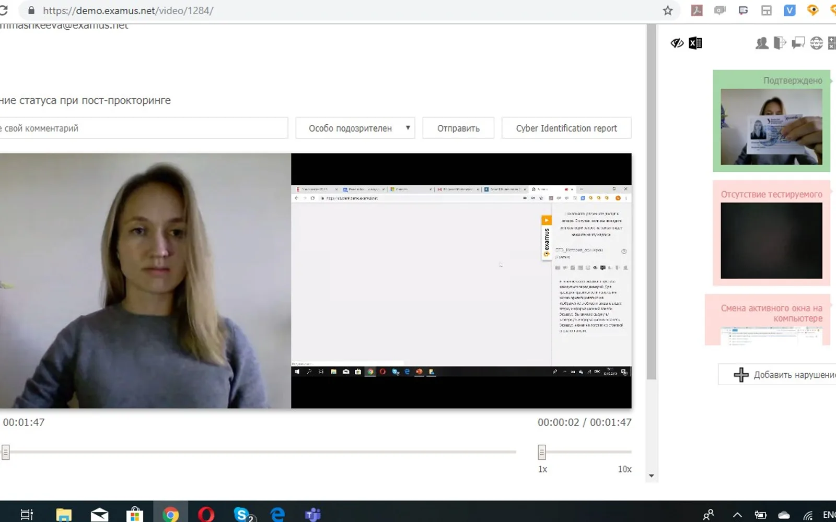Click the video progress slider handle

coord(5,452)
